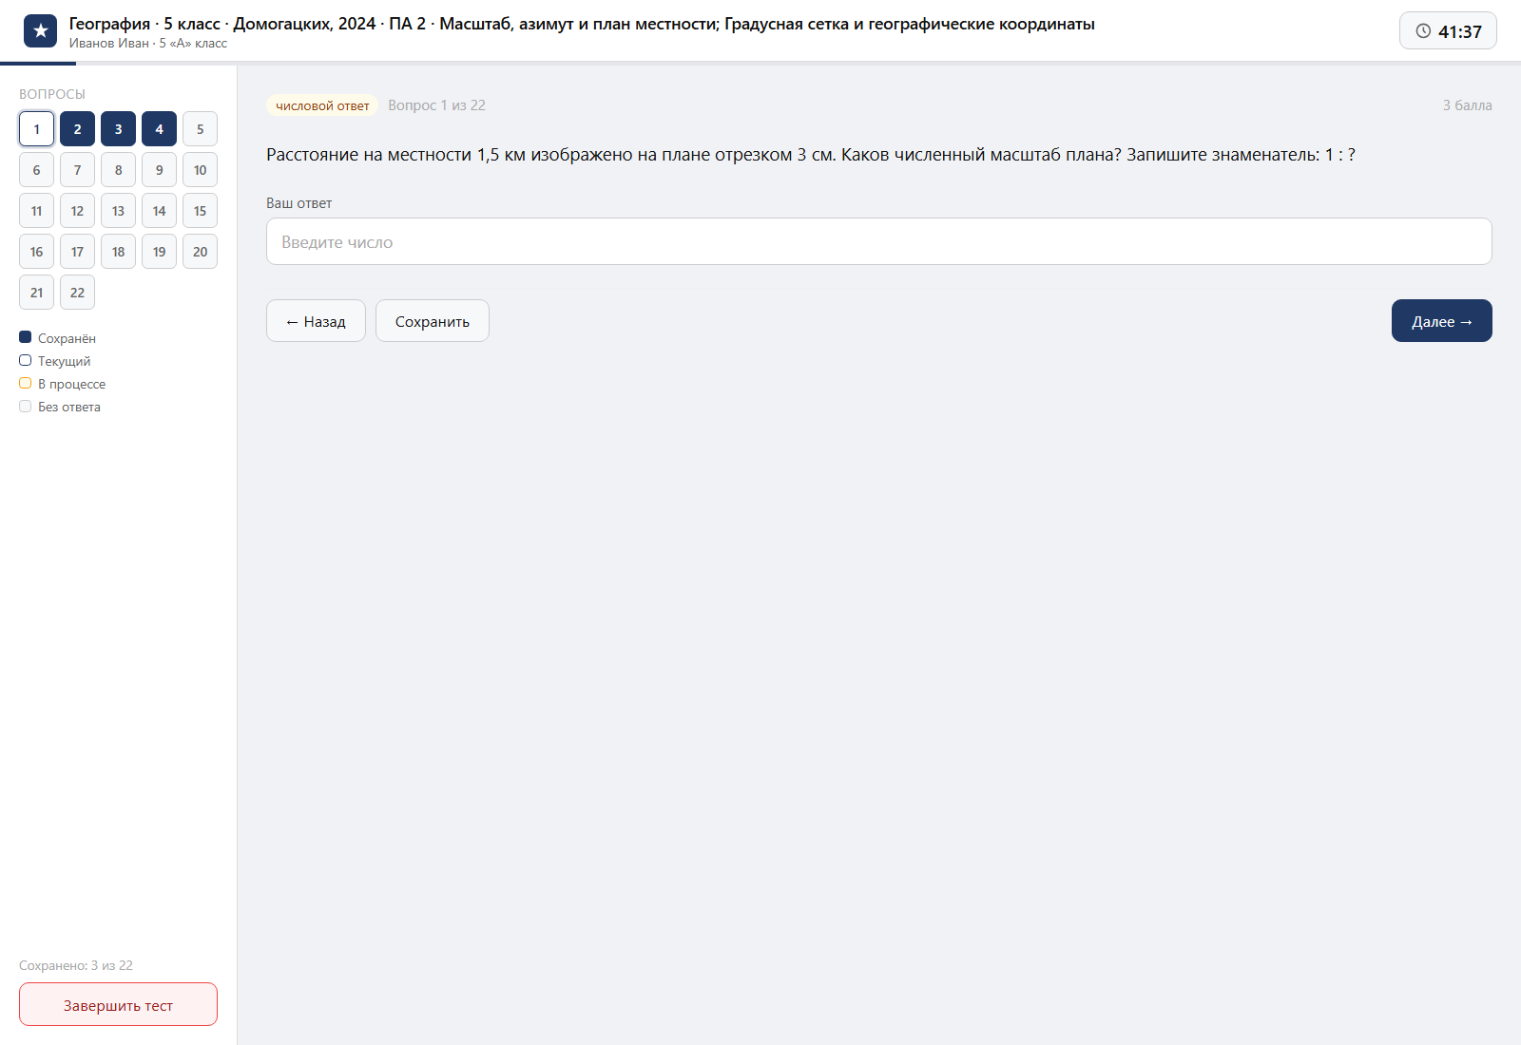The height and width of the screenshot is (1045, 1521).
Task: Select question 20 tile
Action: tap(200, 252)
